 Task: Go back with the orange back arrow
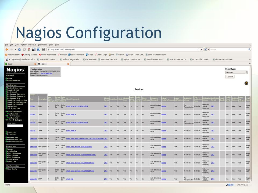pyautogui.click(x=7, y=49)
